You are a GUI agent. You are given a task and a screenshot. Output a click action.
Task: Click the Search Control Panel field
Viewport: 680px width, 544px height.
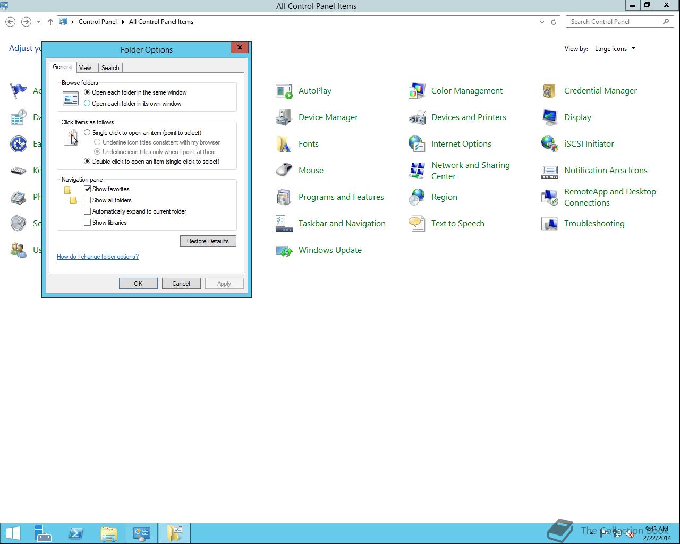[x=619, y=22]
